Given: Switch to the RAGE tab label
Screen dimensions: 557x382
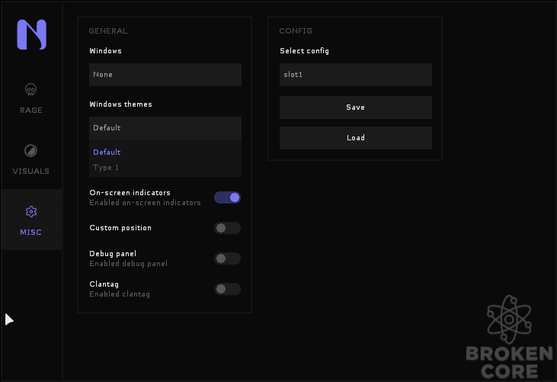Looking at the screenshot, I should pos(31,110).
